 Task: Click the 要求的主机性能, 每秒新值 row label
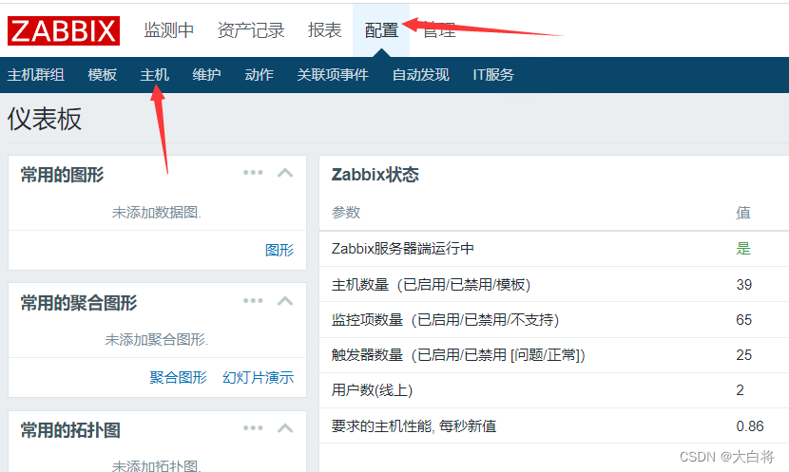coord(414,426)
